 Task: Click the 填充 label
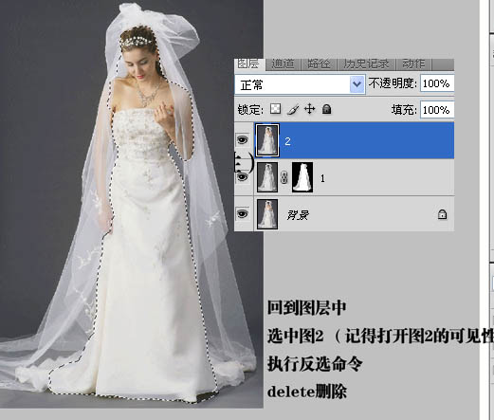click(x=404, y=110)
